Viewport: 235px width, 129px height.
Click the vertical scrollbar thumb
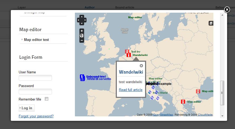pos(222,93)
